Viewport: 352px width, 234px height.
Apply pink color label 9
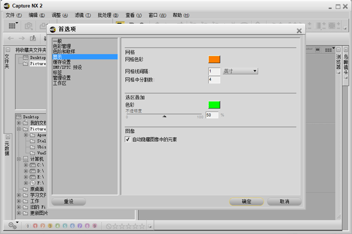(95, 226)
